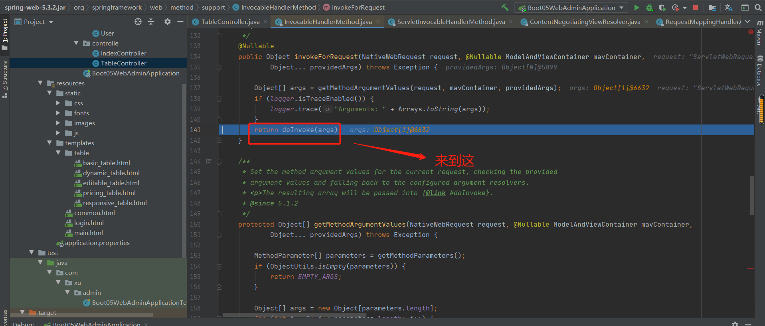Image resolution: width=765 pixels, height=326 pixels.
Task: Open Project Structure from the toolbar folder icon
Action: coord(712,8)
